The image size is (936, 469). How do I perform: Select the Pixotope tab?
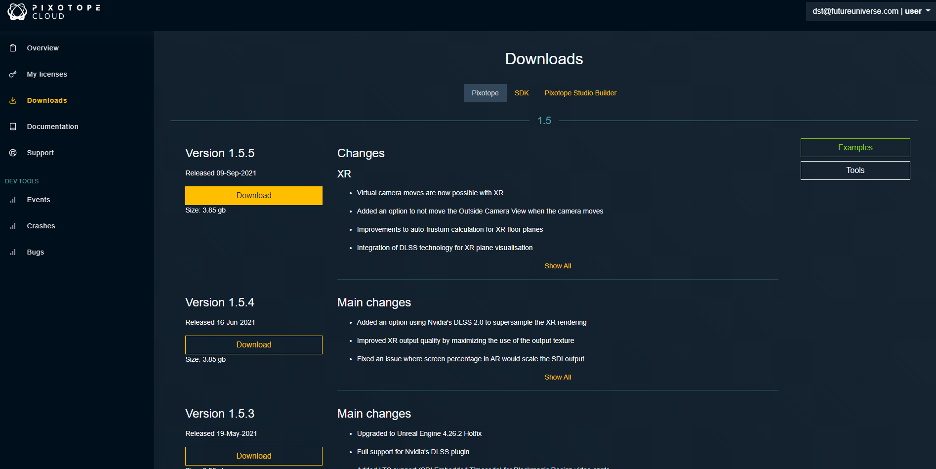[x=485, y=93]
